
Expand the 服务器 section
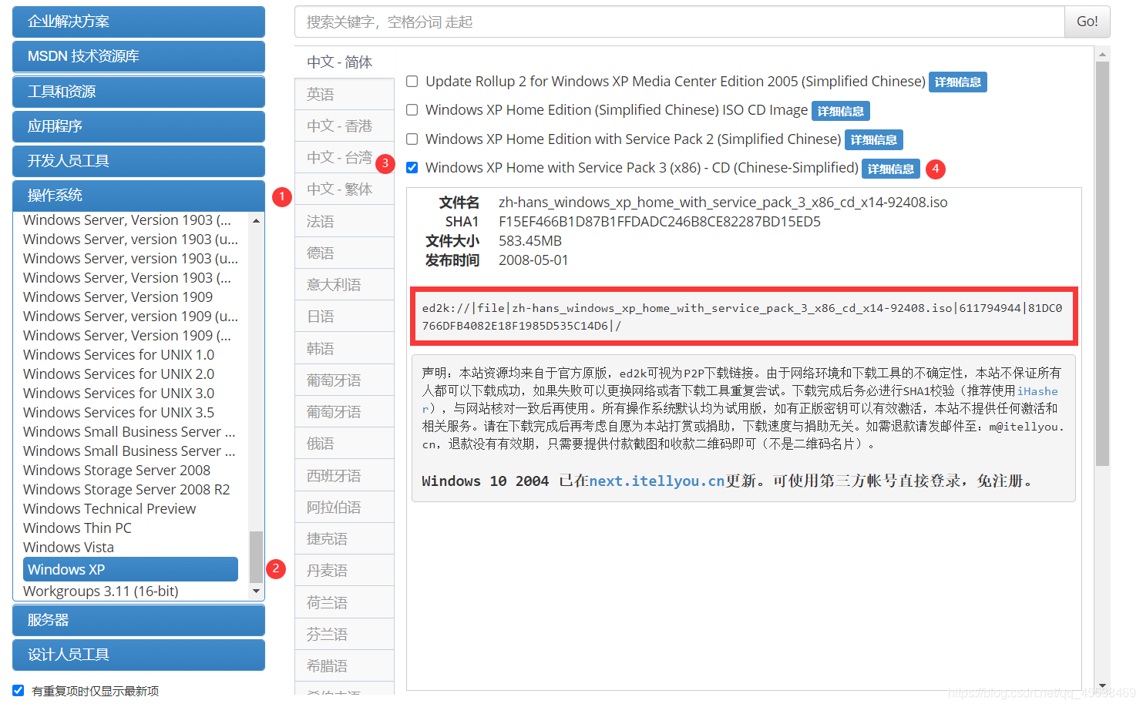pos(139,620)
